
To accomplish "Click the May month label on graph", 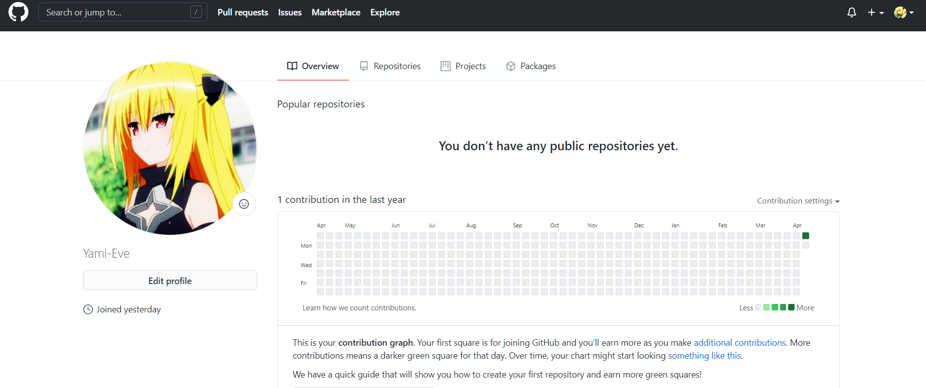I will (x=350, y=225).
